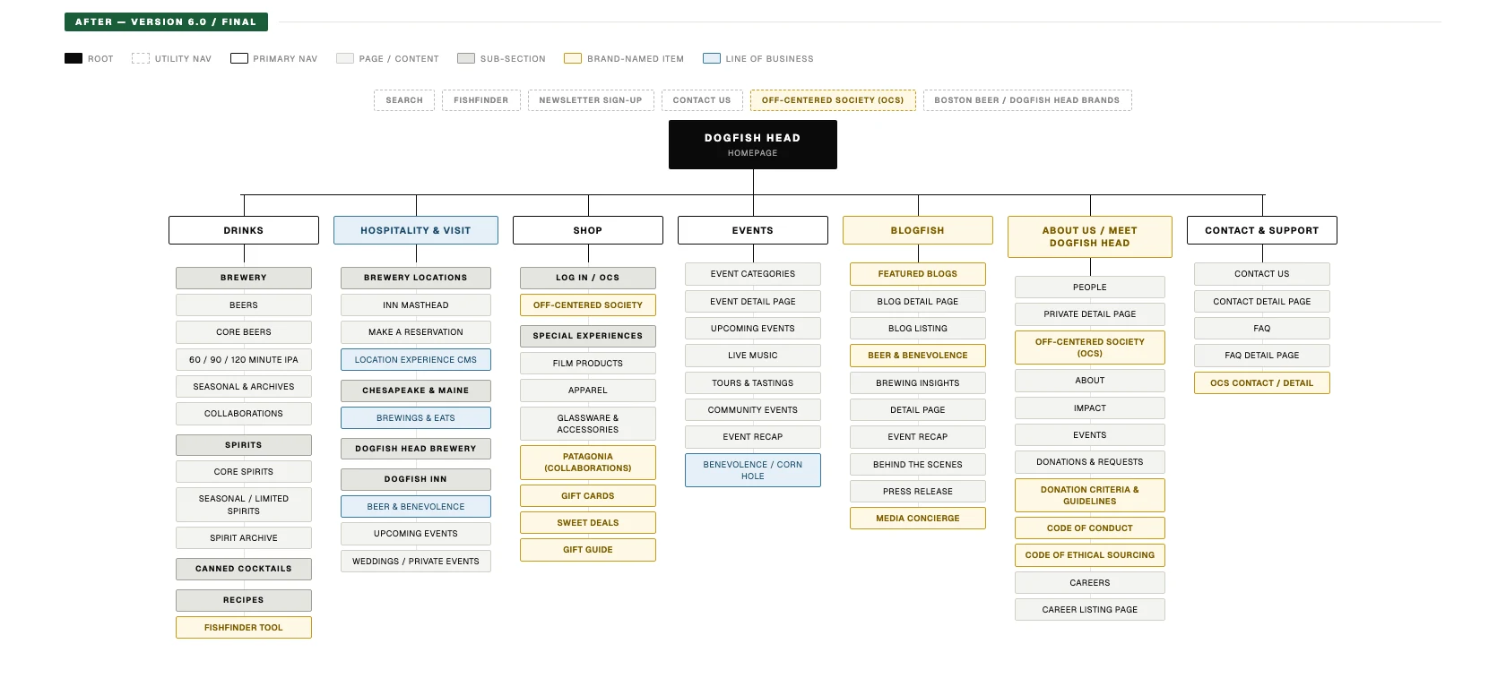Screen dimensions: 1506x678
Task: Click the SPIRIT ARCHIVE box
Action: click(x=244, y=538)
